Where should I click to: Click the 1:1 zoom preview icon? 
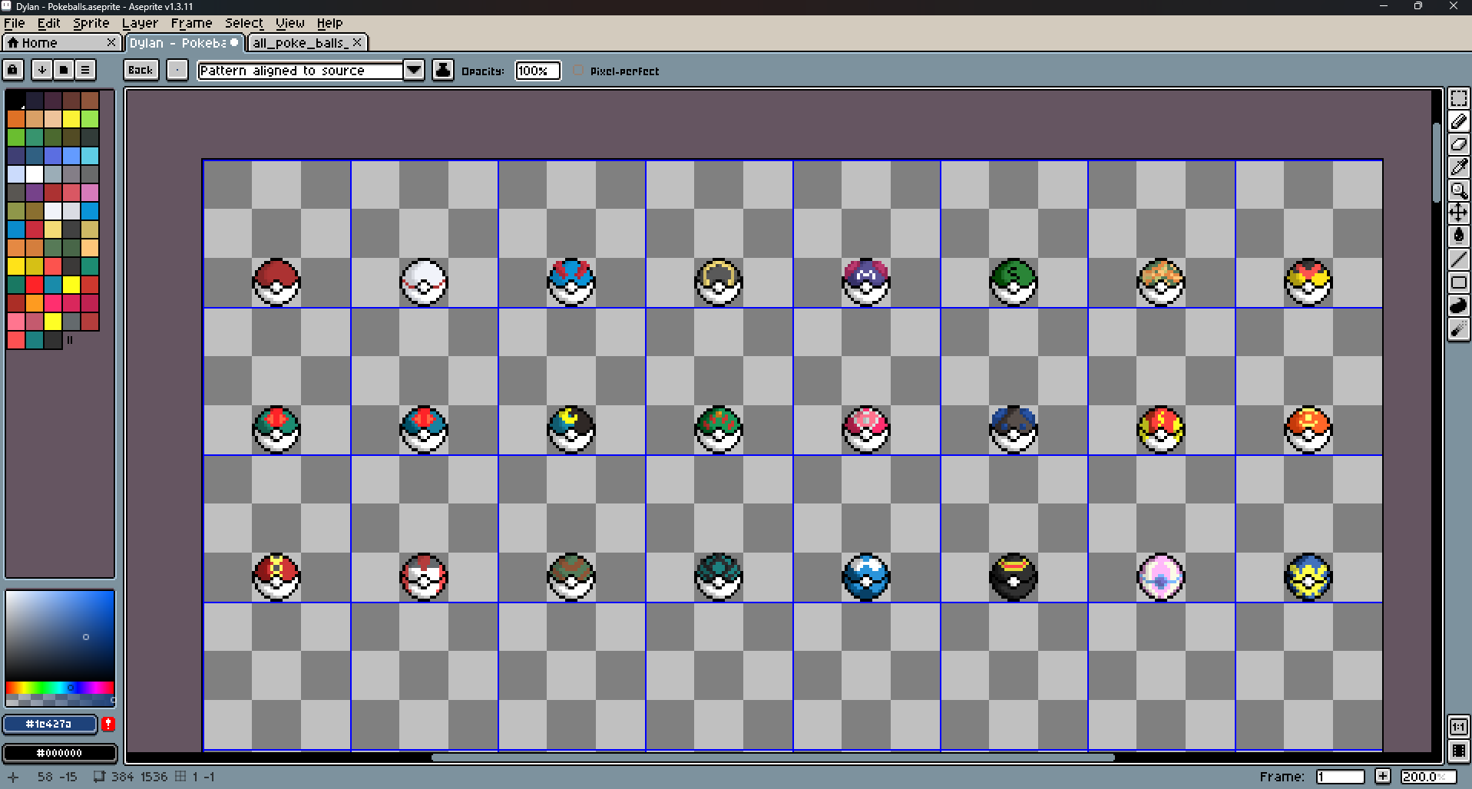[1458, 726]
